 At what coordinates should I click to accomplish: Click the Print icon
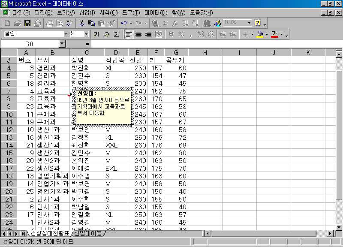pyautogui.click(x=50, y=23)
